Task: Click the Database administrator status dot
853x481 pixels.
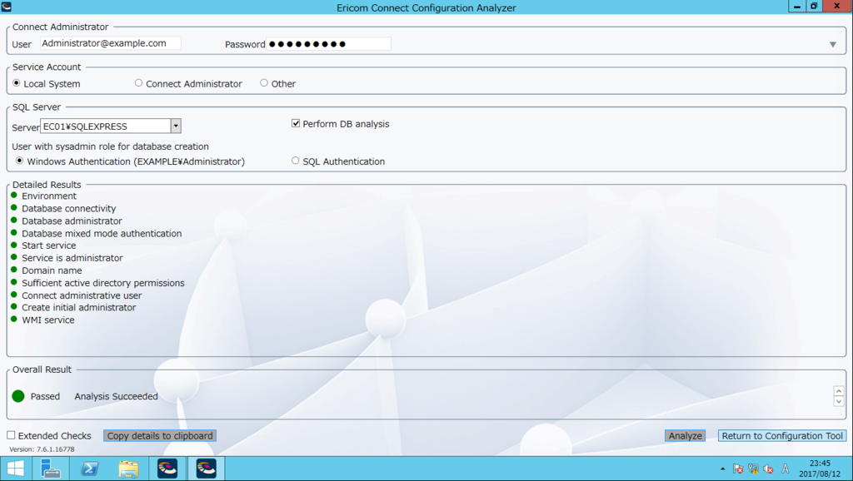Action: [x=14, y=221]
